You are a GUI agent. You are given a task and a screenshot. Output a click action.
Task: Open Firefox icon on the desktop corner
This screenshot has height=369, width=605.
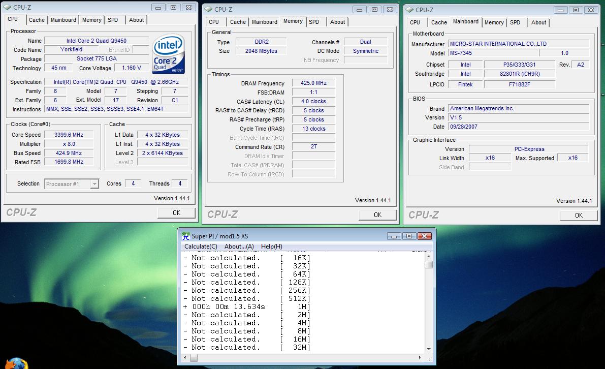tap(16, 363)
